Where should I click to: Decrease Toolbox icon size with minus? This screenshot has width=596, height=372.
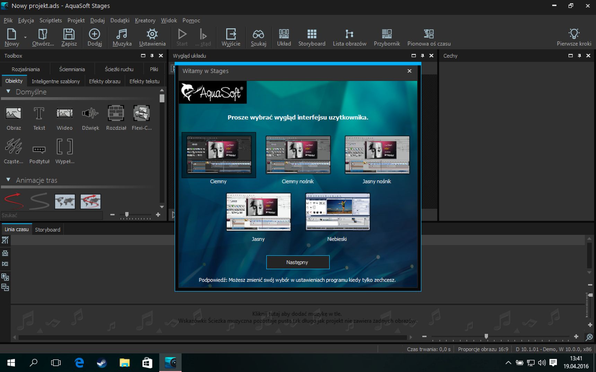pos(112,215)
